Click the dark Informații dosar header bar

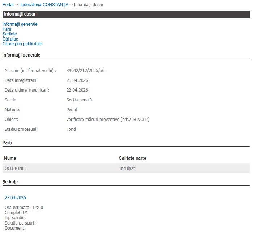tap(126, 14)
